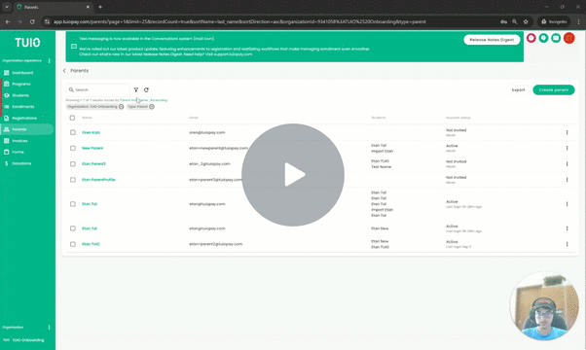This screenshot has height=350, width=586.
Task: Play the video using the center play button
Action: click(293, 175)
